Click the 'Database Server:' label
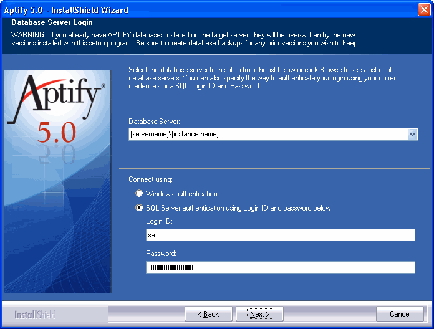 [x=154, y=122]
